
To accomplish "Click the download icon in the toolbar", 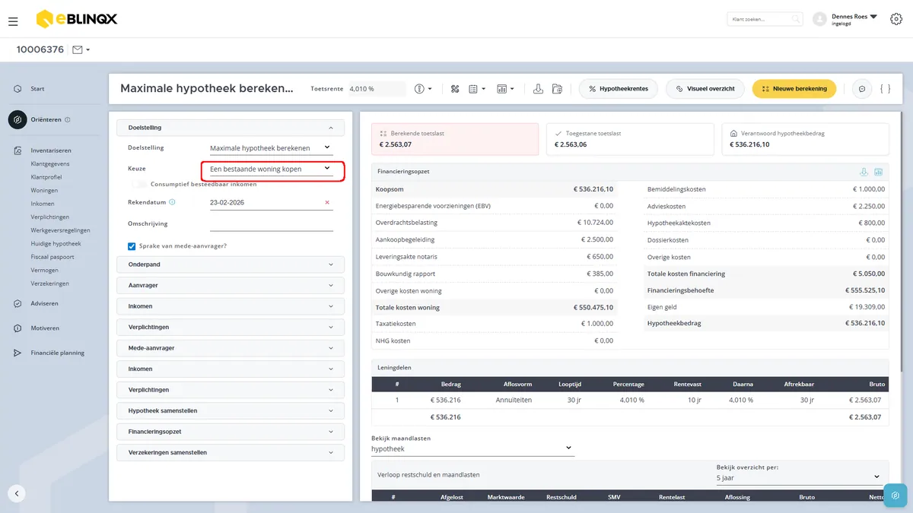I will point(538,89).
